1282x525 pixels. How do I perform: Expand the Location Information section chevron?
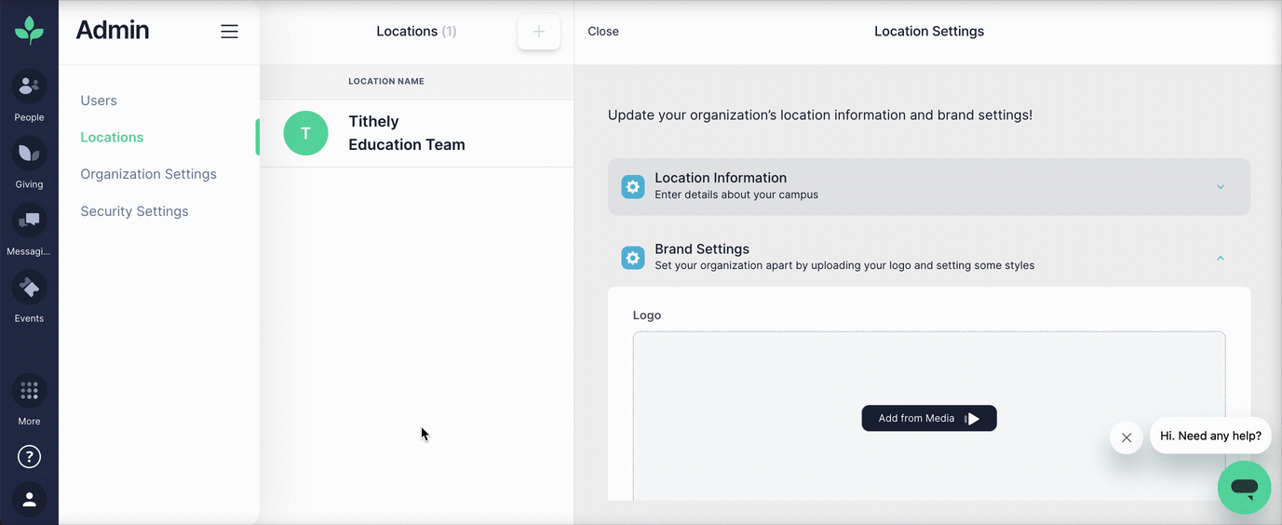click(x=1221, y=187)
